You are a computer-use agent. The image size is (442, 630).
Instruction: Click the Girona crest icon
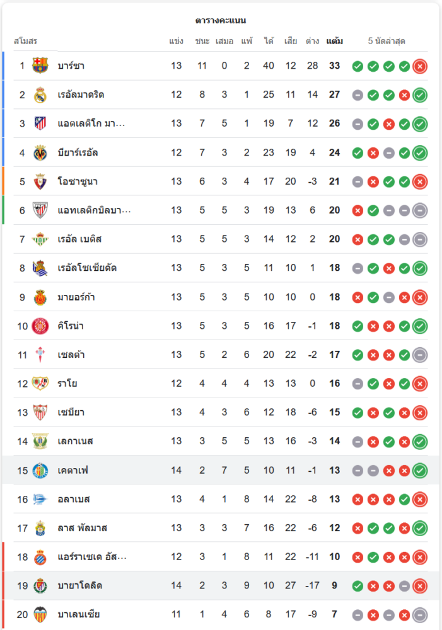click(x=40, y=326)
